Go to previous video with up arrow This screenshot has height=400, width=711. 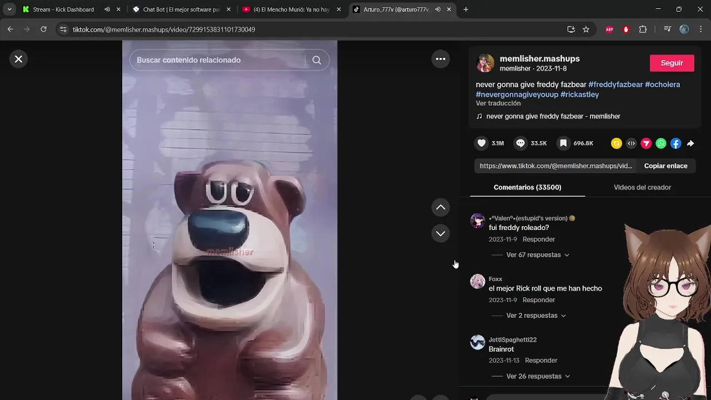tap(440, 207)
